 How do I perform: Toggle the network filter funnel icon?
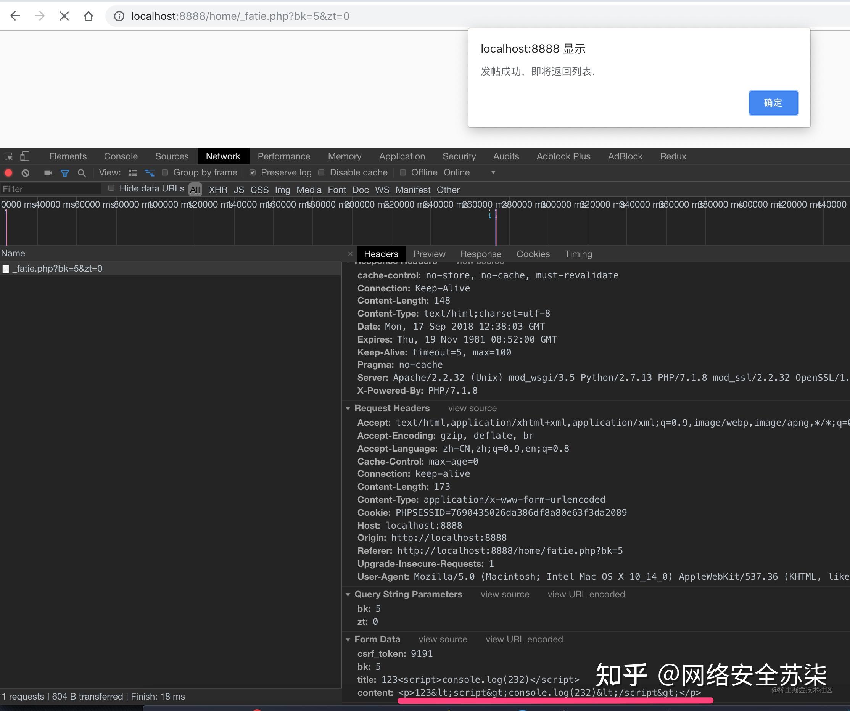tap(65, 173)
